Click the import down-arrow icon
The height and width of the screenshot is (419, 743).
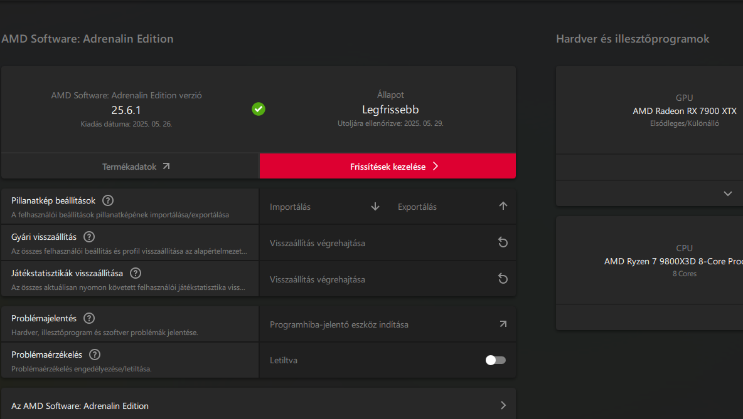(375, 207)
